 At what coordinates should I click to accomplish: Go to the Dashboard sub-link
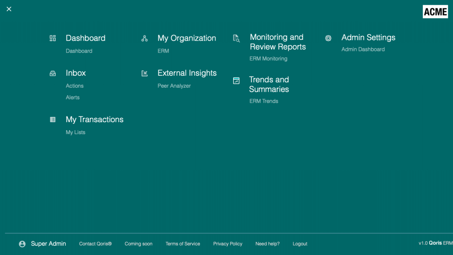click(x=79, y=51)
